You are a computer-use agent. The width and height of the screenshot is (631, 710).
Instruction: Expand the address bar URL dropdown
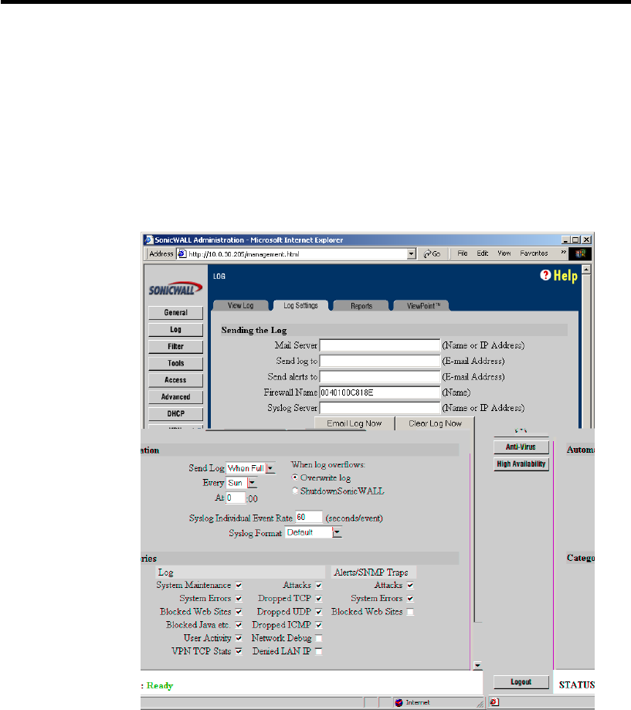(x=411, y=254)
